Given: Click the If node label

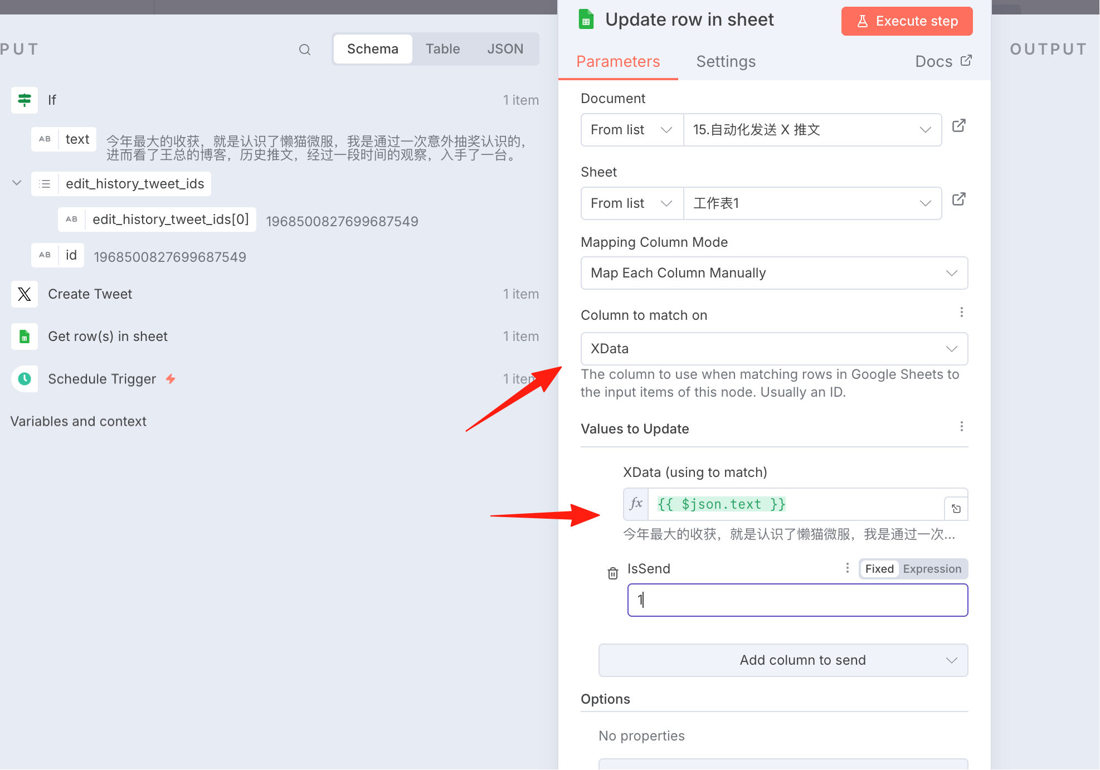Looking at the screenshot, I should click(x=52, y=100).
